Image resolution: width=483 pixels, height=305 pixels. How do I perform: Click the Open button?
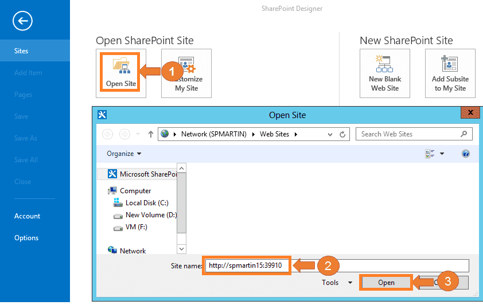[386, 283]
